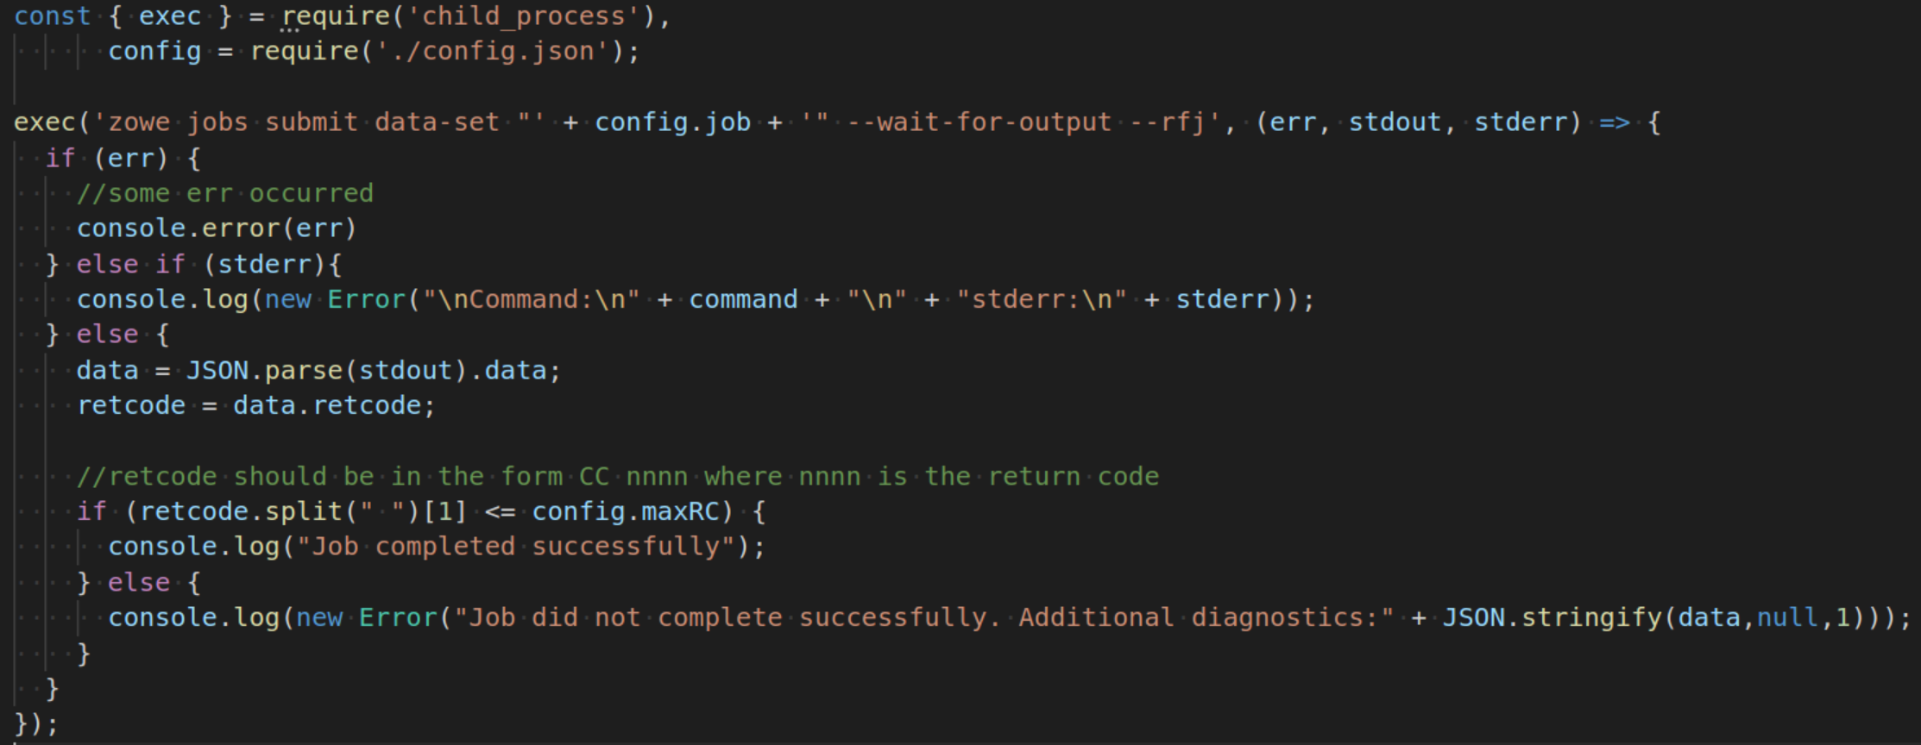The height and width of the screenshot is (745, 1921).
Task: Click config.job in the exec call
Action: pos(672,122)
